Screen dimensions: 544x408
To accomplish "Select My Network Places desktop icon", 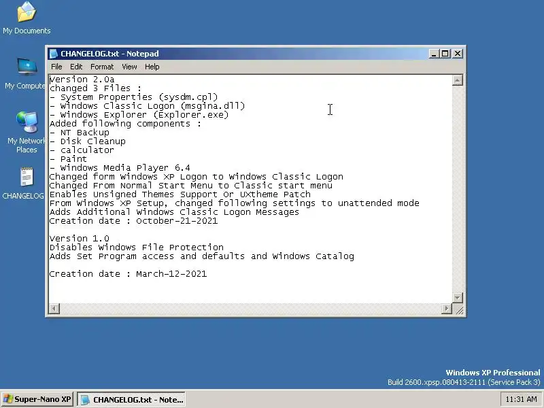I will tap(25, 132).
